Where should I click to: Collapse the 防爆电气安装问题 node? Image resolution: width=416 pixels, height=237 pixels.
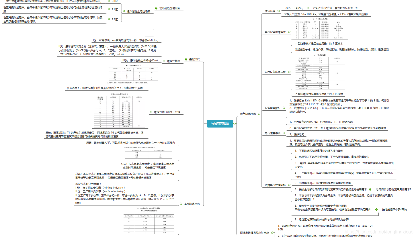pos(289,185)
